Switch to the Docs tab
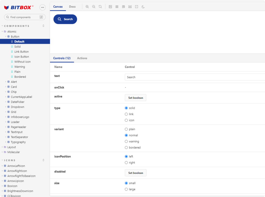 pos(72,7)
